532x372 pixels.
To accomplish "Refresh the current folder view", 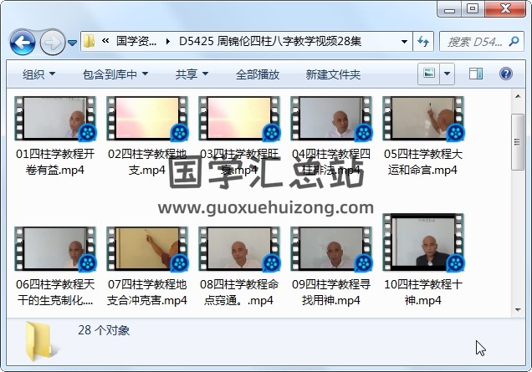I will (423, 41).
